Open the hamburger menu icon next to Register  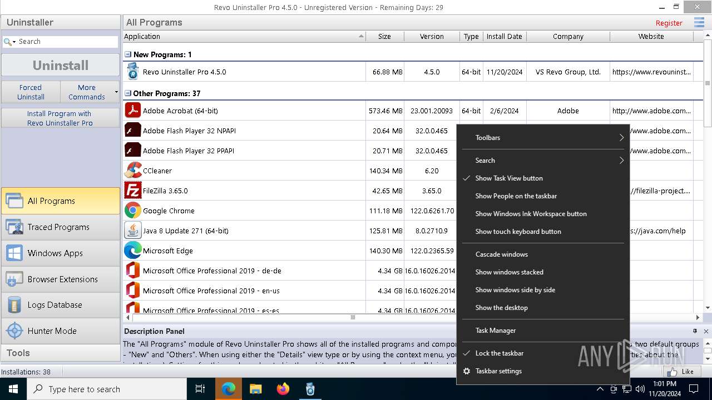coord(699,23)
